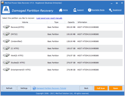
Task: Click the Full Scan button
Action: pos(101,88)
